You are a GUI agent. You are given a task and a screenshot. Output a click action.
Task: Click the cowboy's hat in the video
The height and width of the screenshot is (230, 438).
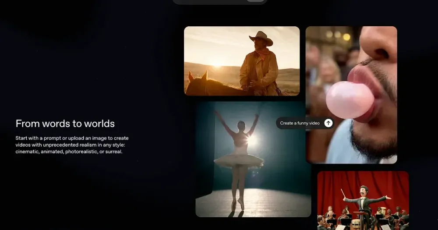coord(261,38)
